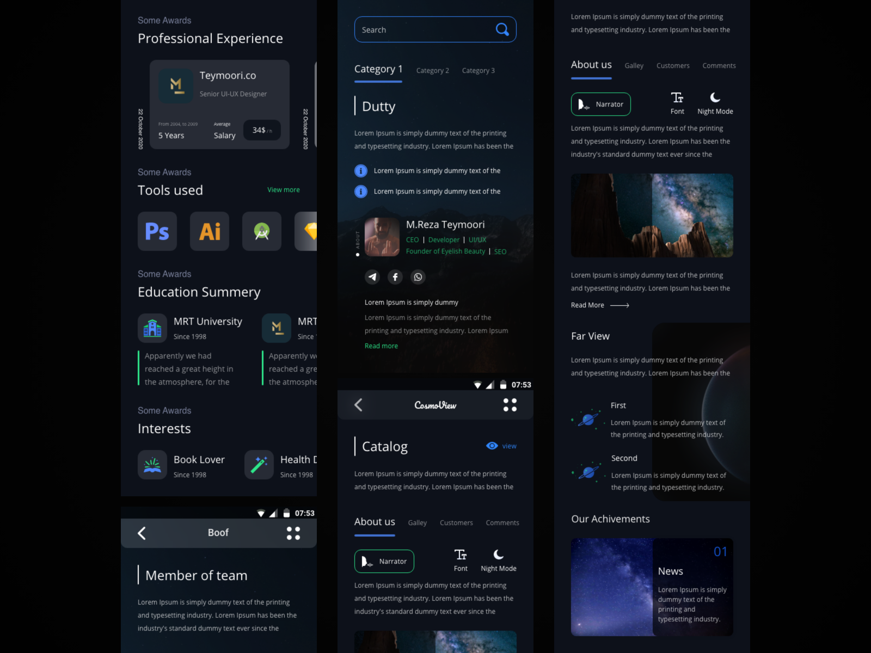Open the grid menu in CosmoView header
The height and width of the screenshot is (653, 871).
click(x=510, y=404)
